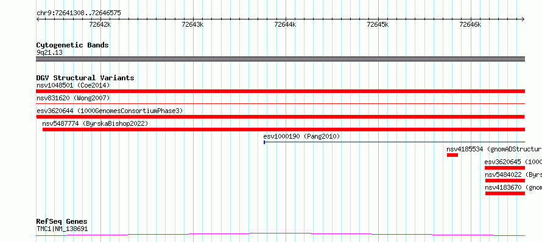
Task: Select the nsv5484022 red variant bar
Action: [x=505, y=181]
